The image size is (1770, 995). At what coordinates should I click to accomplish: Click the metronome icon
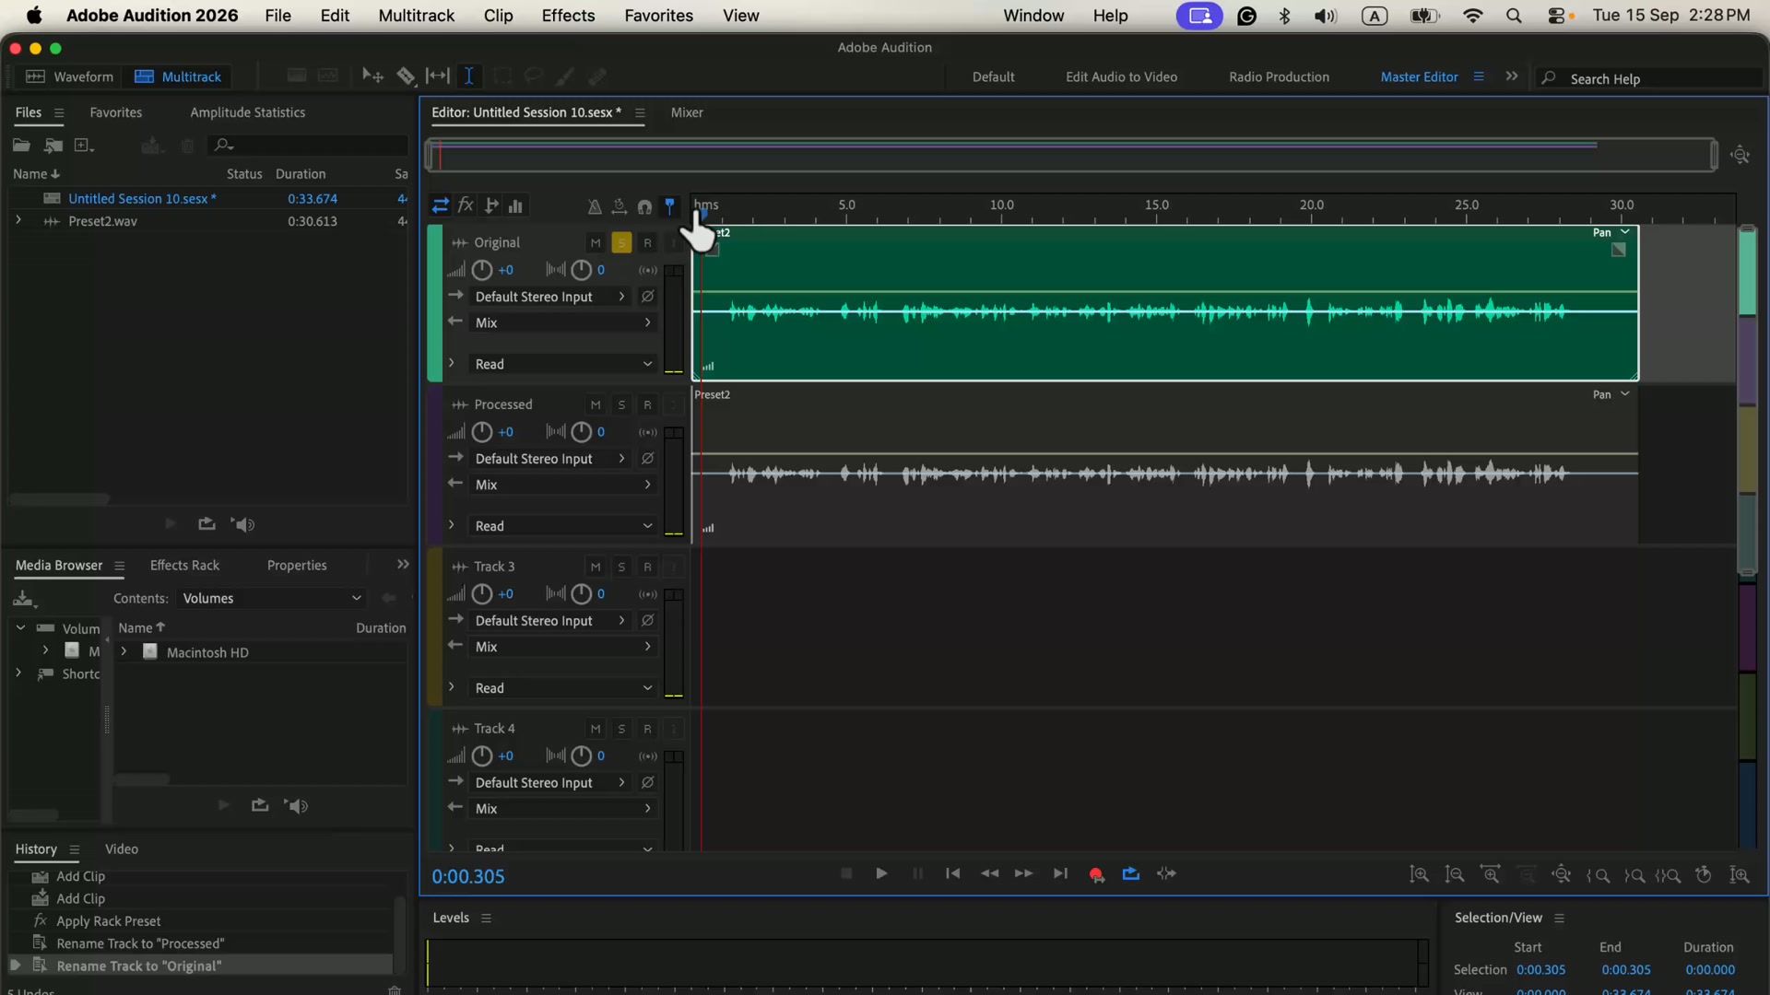coord(595,206)
